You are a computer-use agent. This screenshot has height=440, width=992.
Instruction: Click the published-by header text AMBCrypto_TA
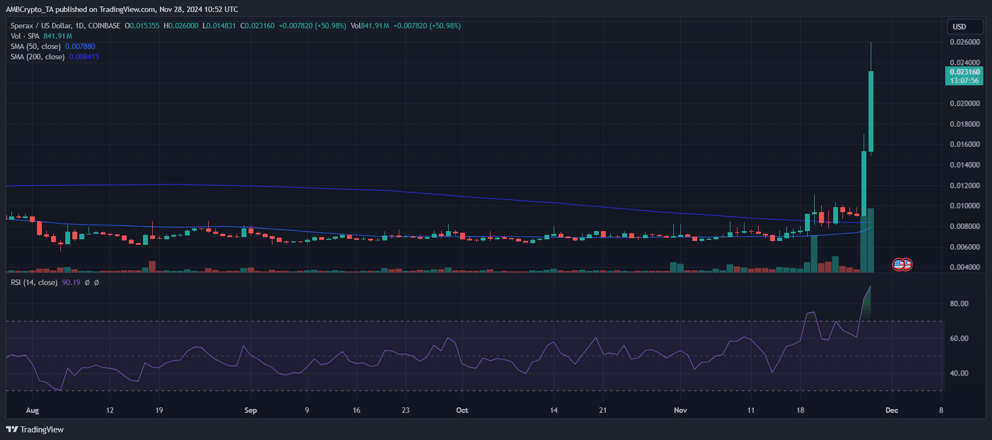29,9
